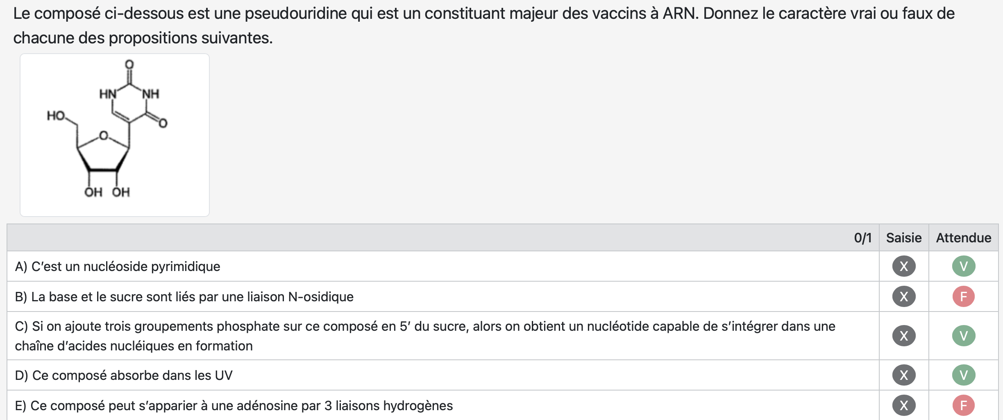Click the gray X icon for proposition D
Image resolution: width=1003 pixels, height=420 pixels.
click(x=904, y=375)
